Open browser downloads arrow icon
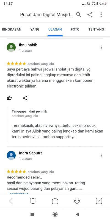110x221 pixels. [77, 201]
